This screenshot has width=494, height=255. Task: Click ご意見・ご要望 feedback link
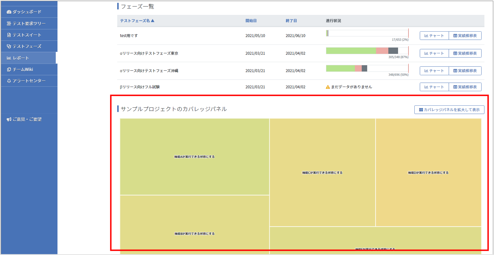[24, 119]
